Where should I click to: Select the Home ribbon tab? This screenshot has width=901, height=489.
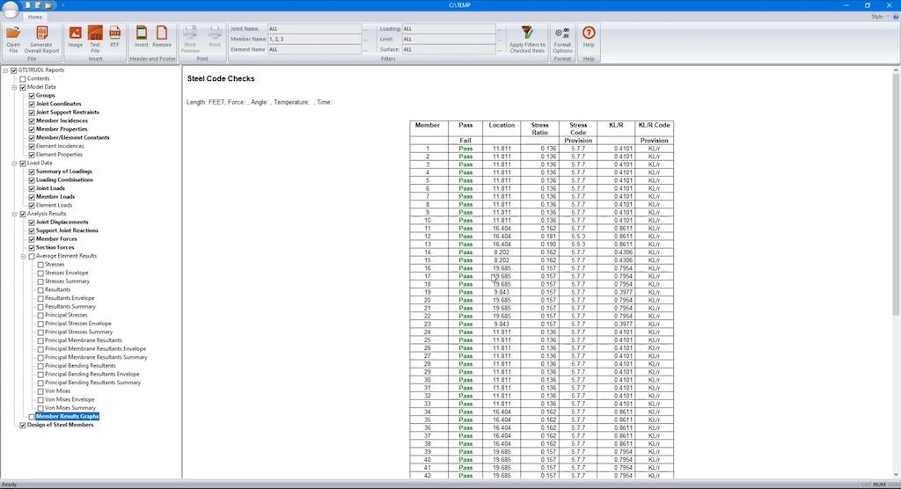[34, 17]
